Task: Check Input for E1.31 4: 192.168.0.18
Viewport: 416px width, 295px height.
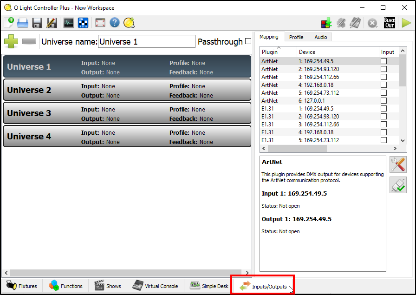Action: (x=383, y=132)
